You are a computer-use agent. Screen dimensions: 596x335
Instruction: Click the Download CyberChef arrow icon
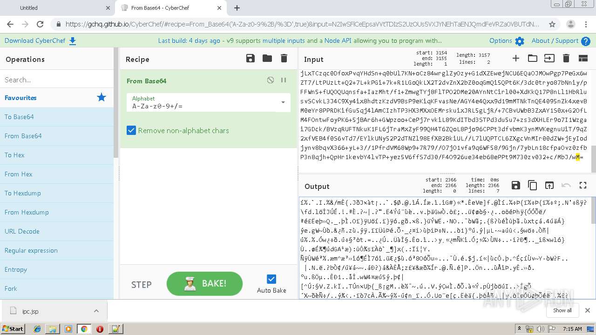coord(73,41)
